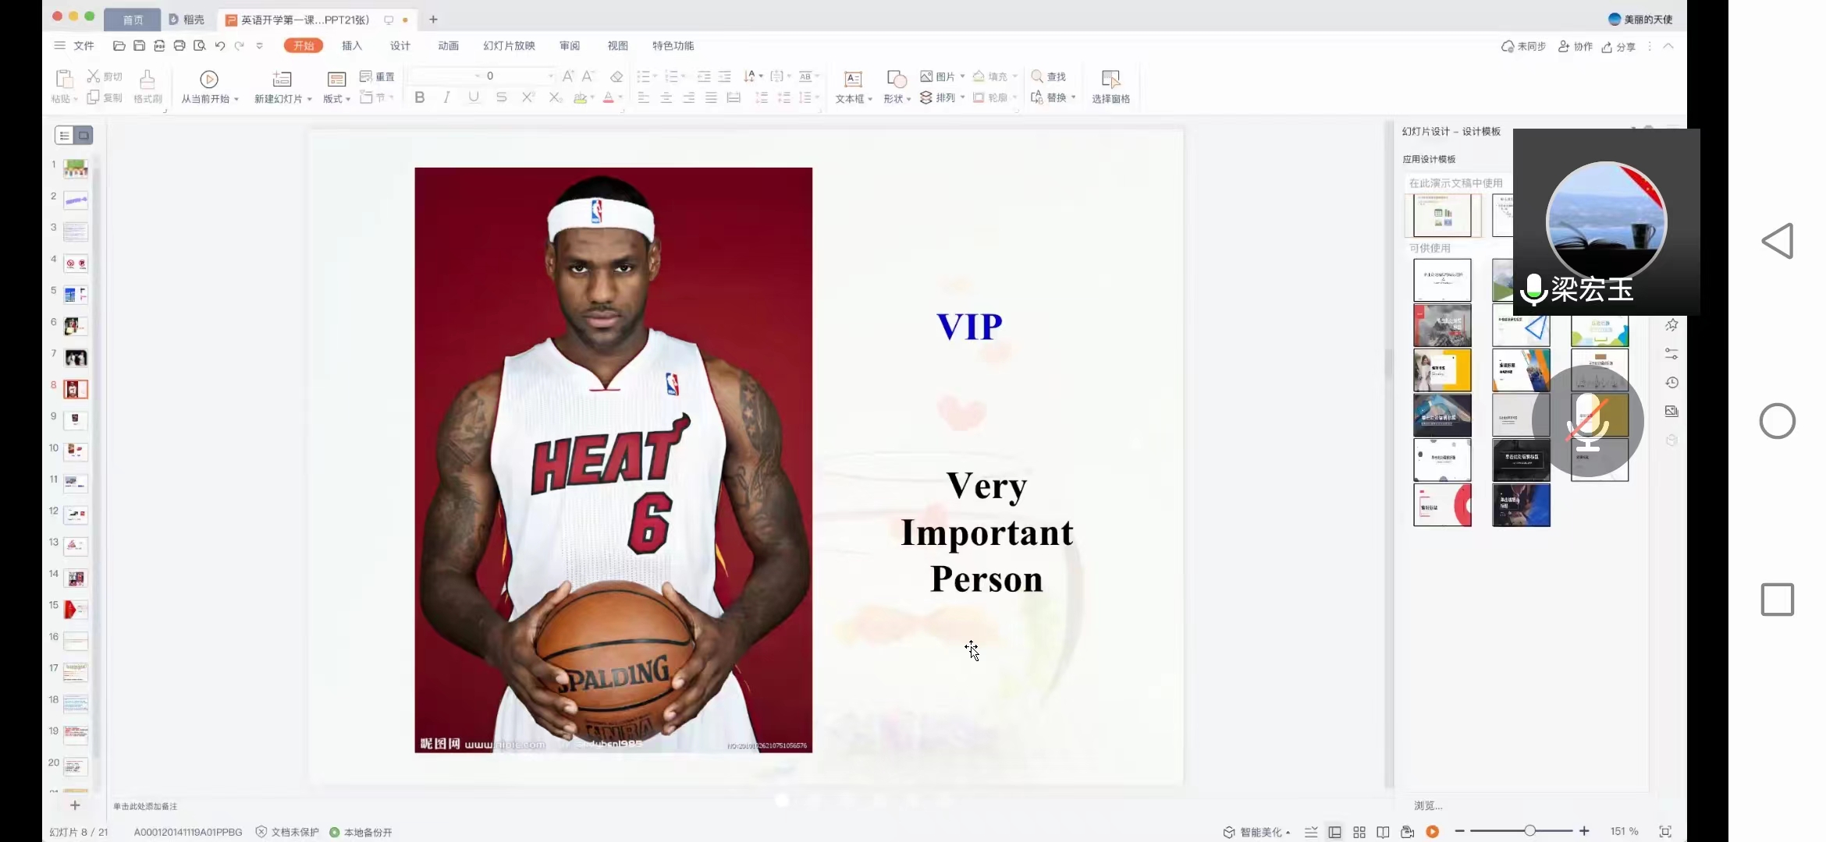Undo the last action

pyautogui.click(x=220, y=46)
